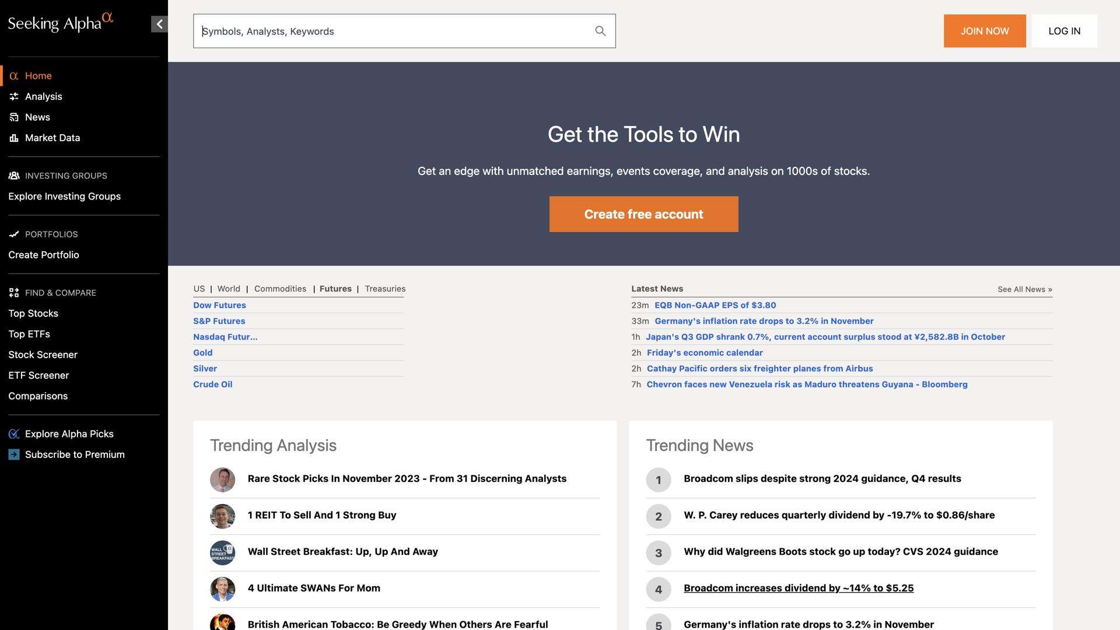Viewport: 1120px width, 630px height.
Task: Collapse the sidebar with the chevron arrow
Action: tap(159, 24)
